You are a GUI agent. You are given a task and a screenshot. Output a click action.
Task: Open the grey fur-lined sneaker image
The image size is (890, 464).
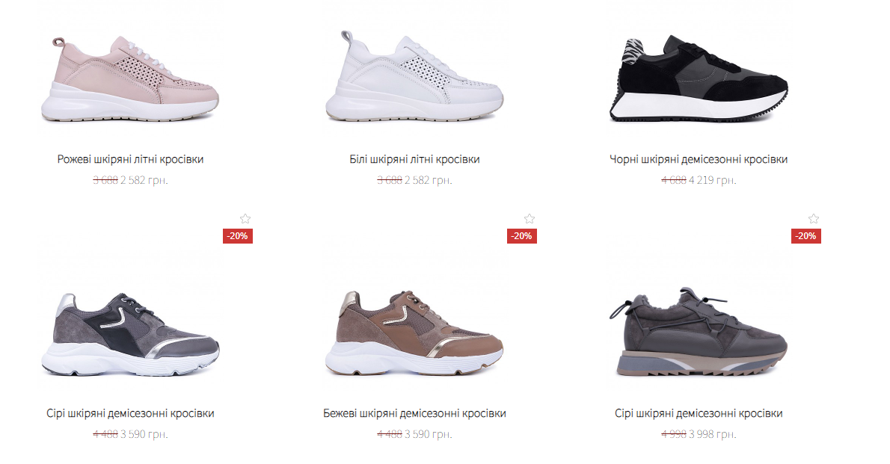click(x=699, y=333)
